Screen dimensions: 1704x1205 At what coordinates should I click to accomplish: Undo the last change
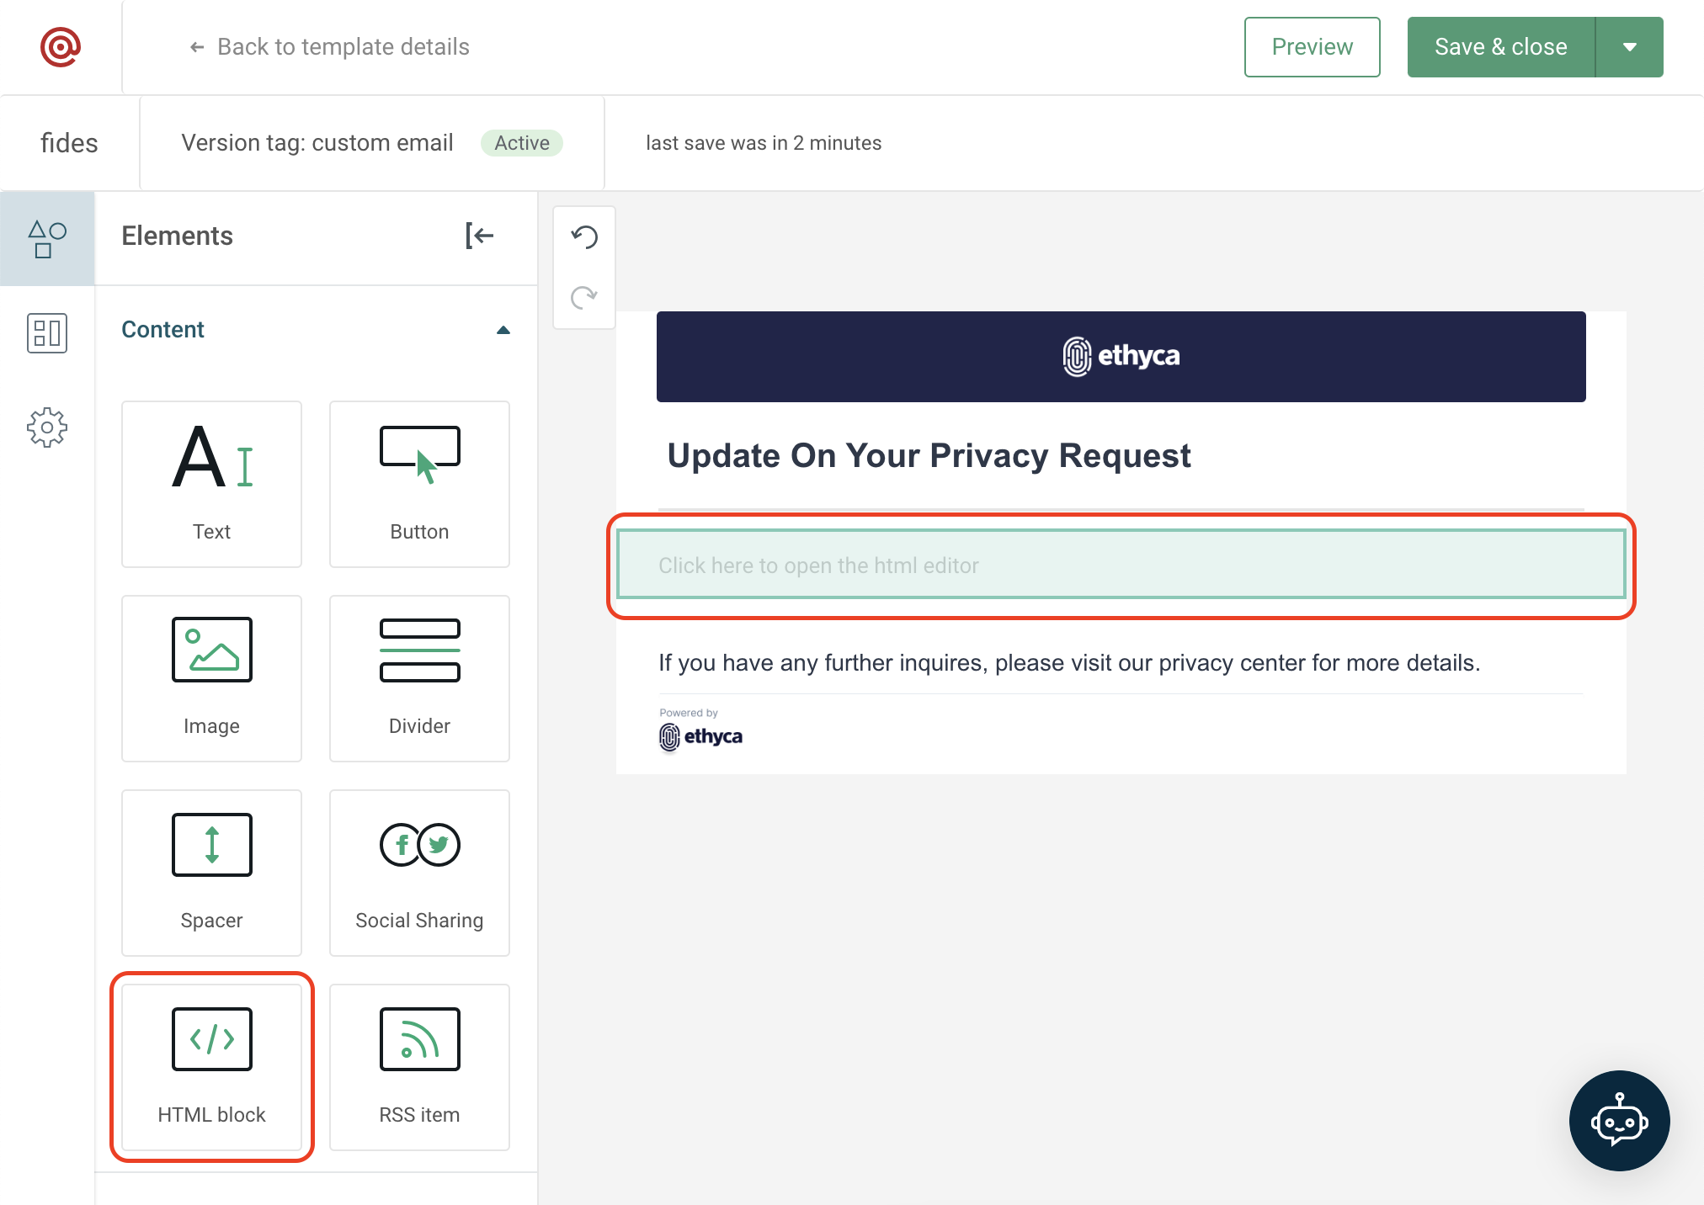pyautogui.click(x=584, y=237)
